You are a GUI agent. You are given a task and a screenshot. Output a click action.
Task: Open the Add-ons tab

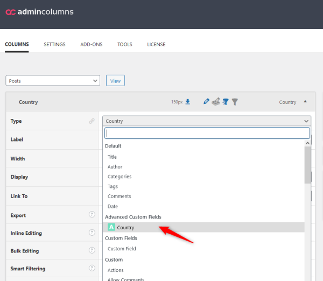click(x=91, y=44)
